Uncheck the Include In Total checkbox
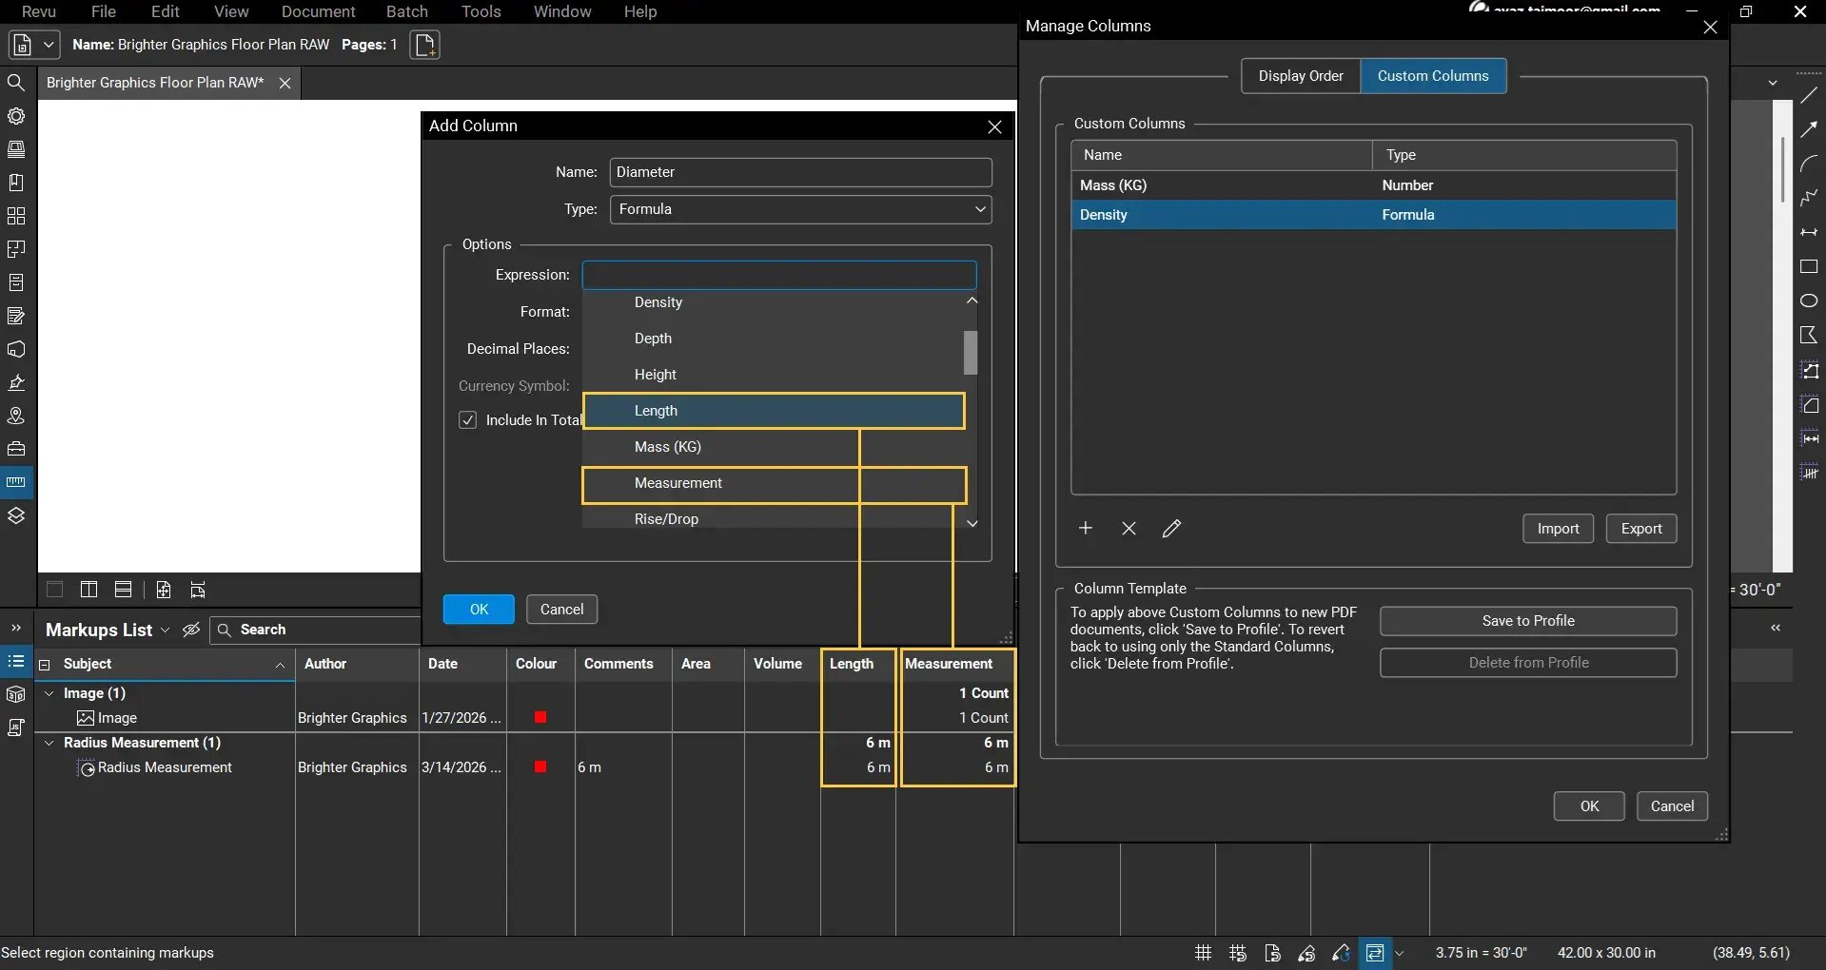 pos(468,419)
